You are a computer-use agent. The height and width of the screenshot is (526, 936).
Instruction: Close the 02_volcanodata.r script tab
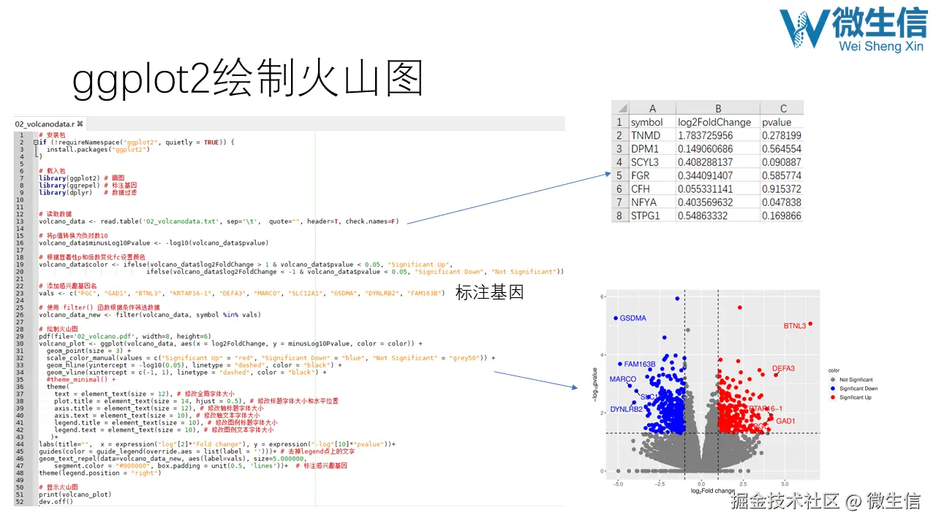80,123
